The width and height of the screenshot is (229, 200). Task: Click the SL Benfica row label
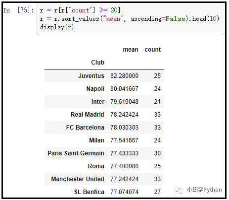[x=89, y=192]
